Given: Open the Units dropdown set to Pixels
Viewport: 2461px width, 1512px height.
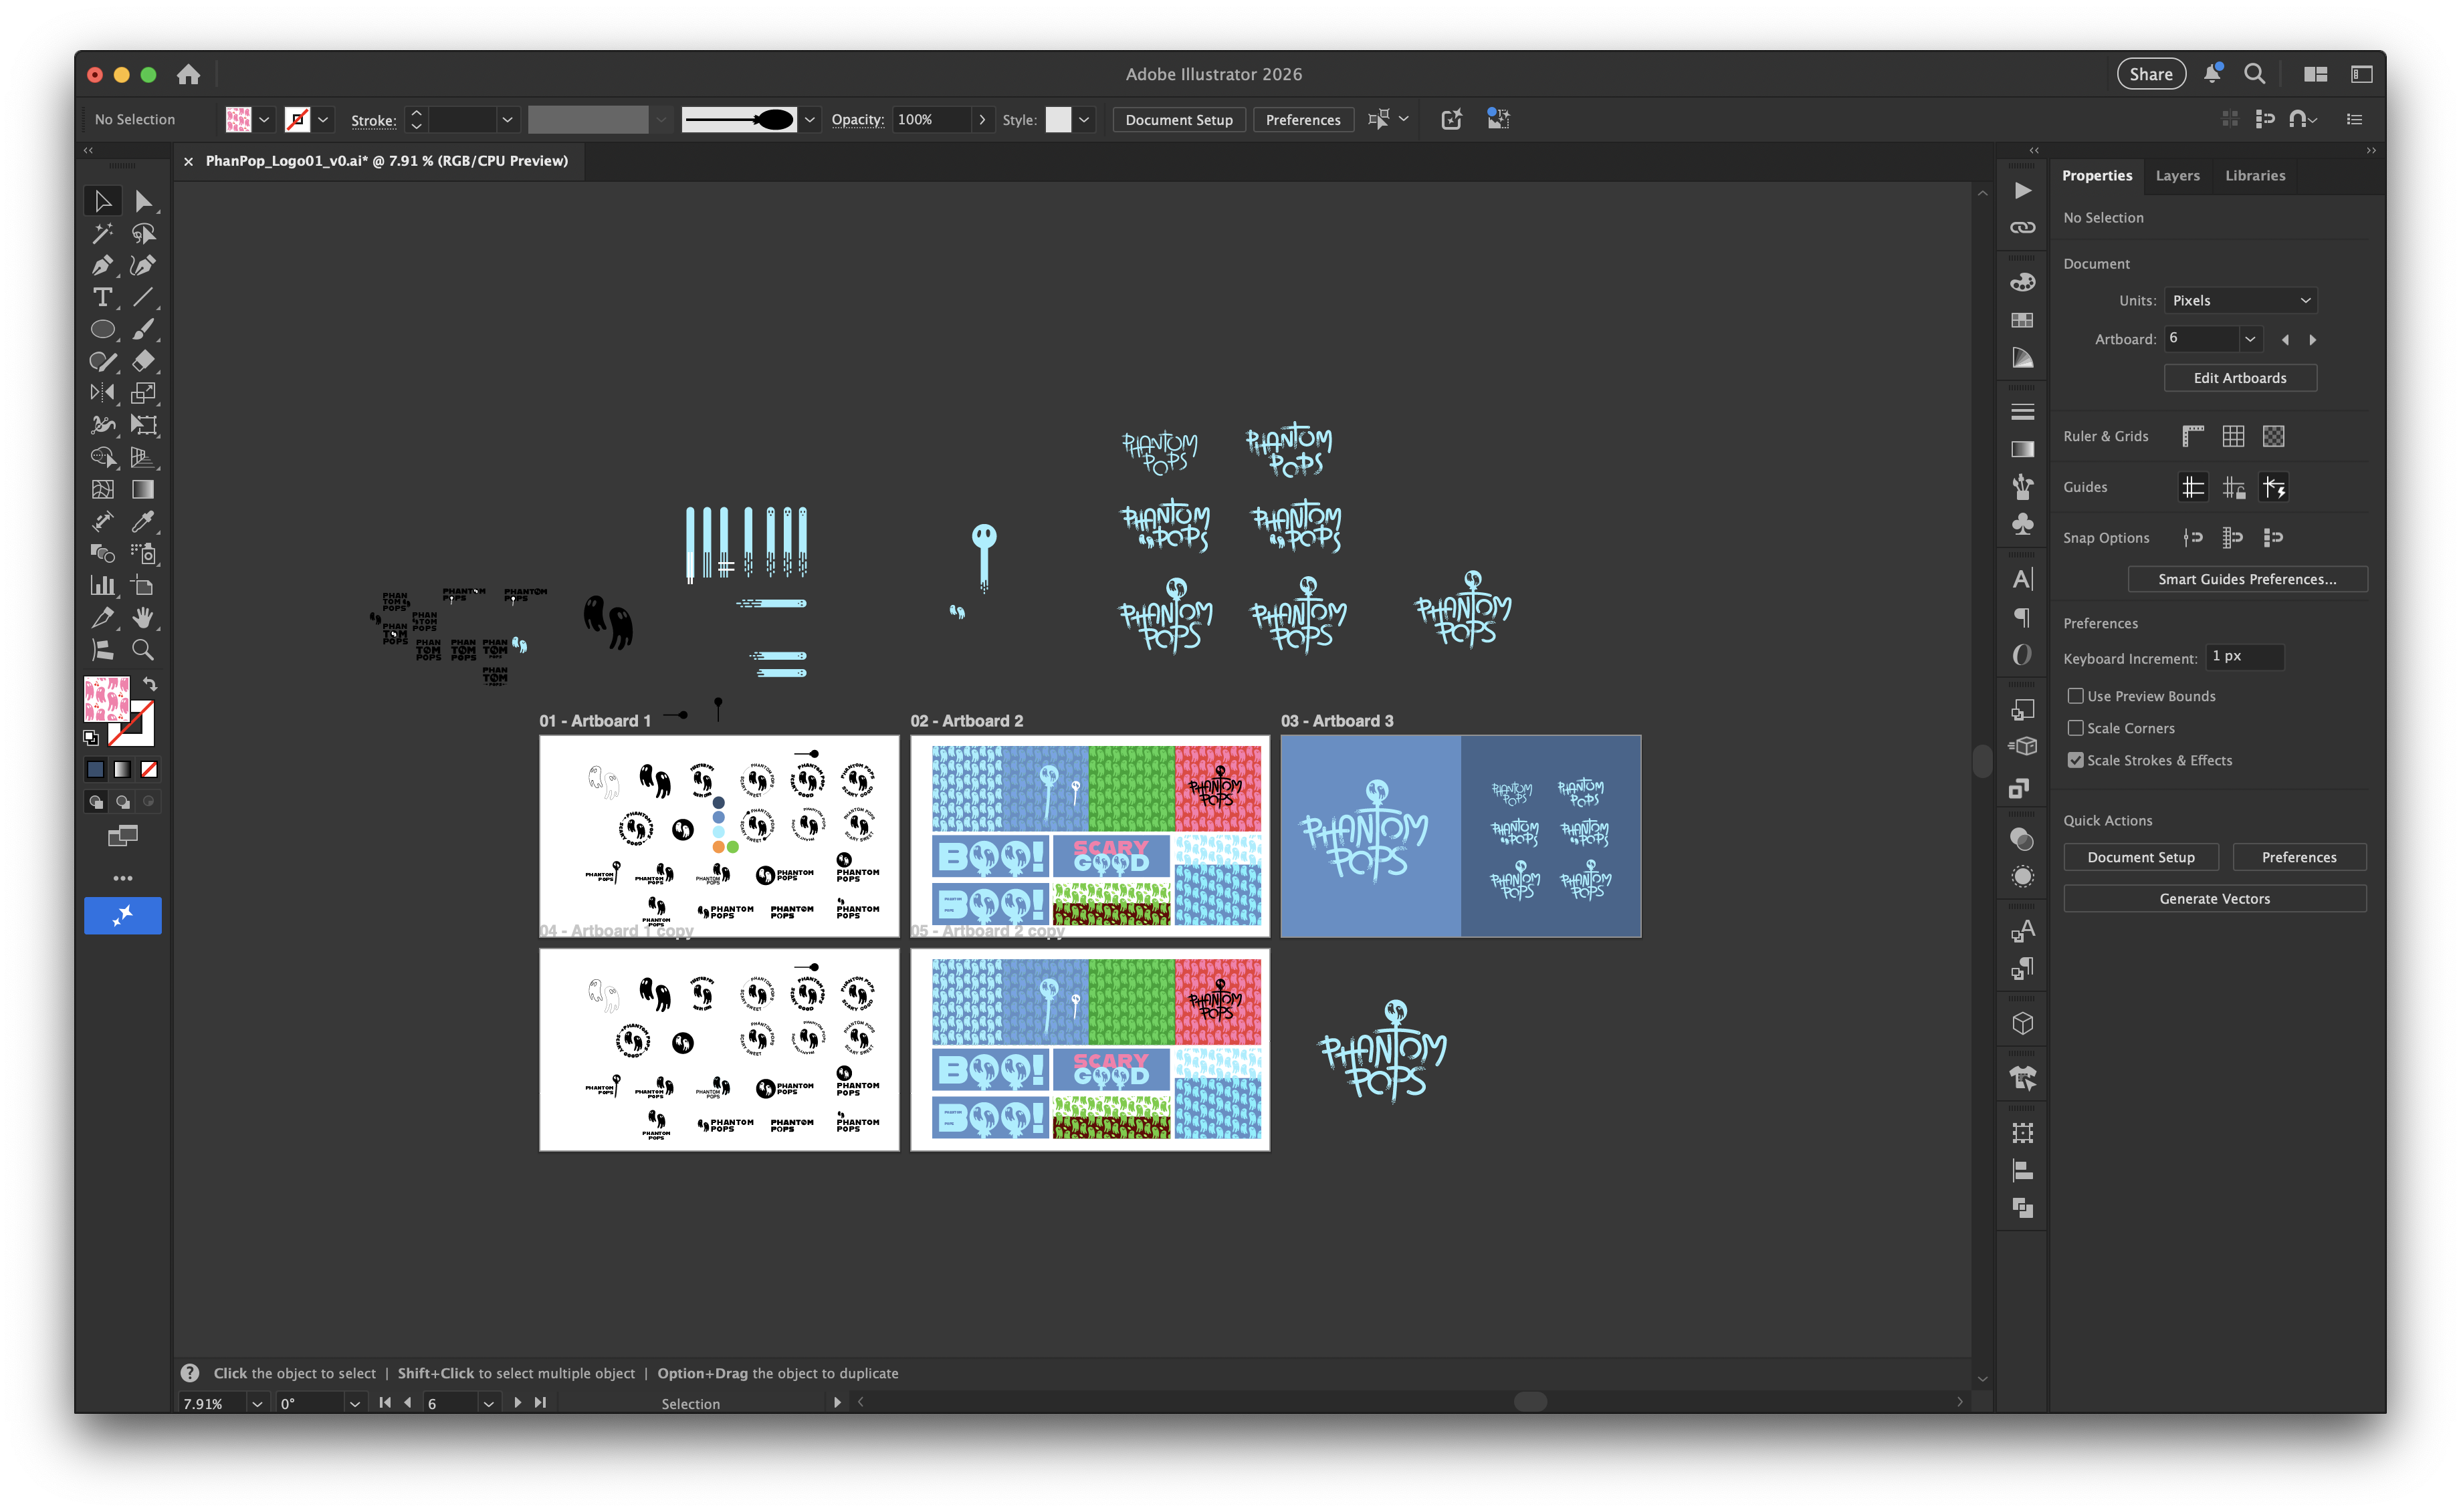Looking at the screenshot, I should pos(2240,300).
